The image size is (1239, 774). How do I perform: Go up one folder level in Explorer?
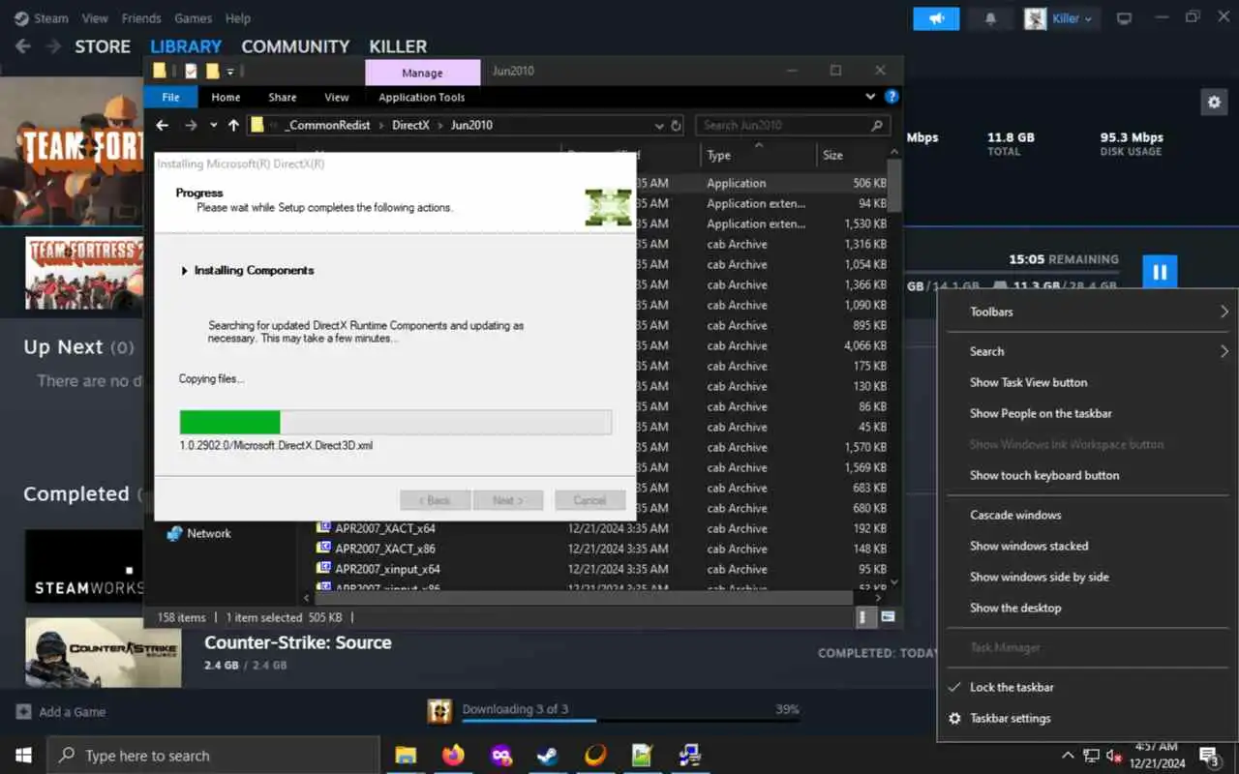pyautogui.click(x=233, y=125)
